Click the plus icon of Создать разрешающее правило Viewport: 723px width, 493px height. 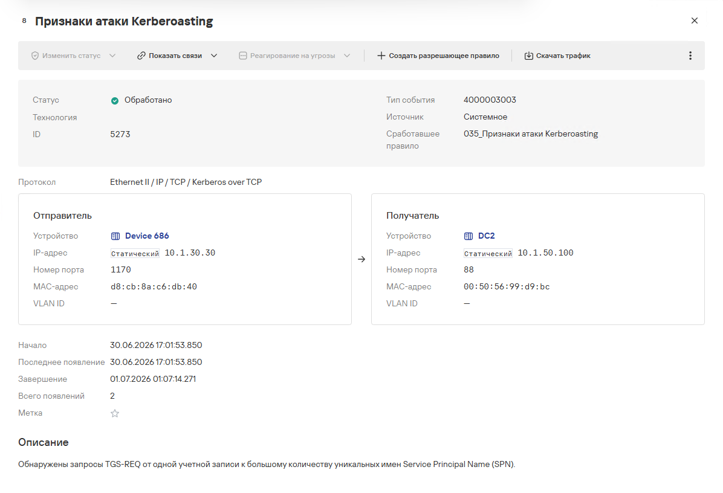coord(381,56)
